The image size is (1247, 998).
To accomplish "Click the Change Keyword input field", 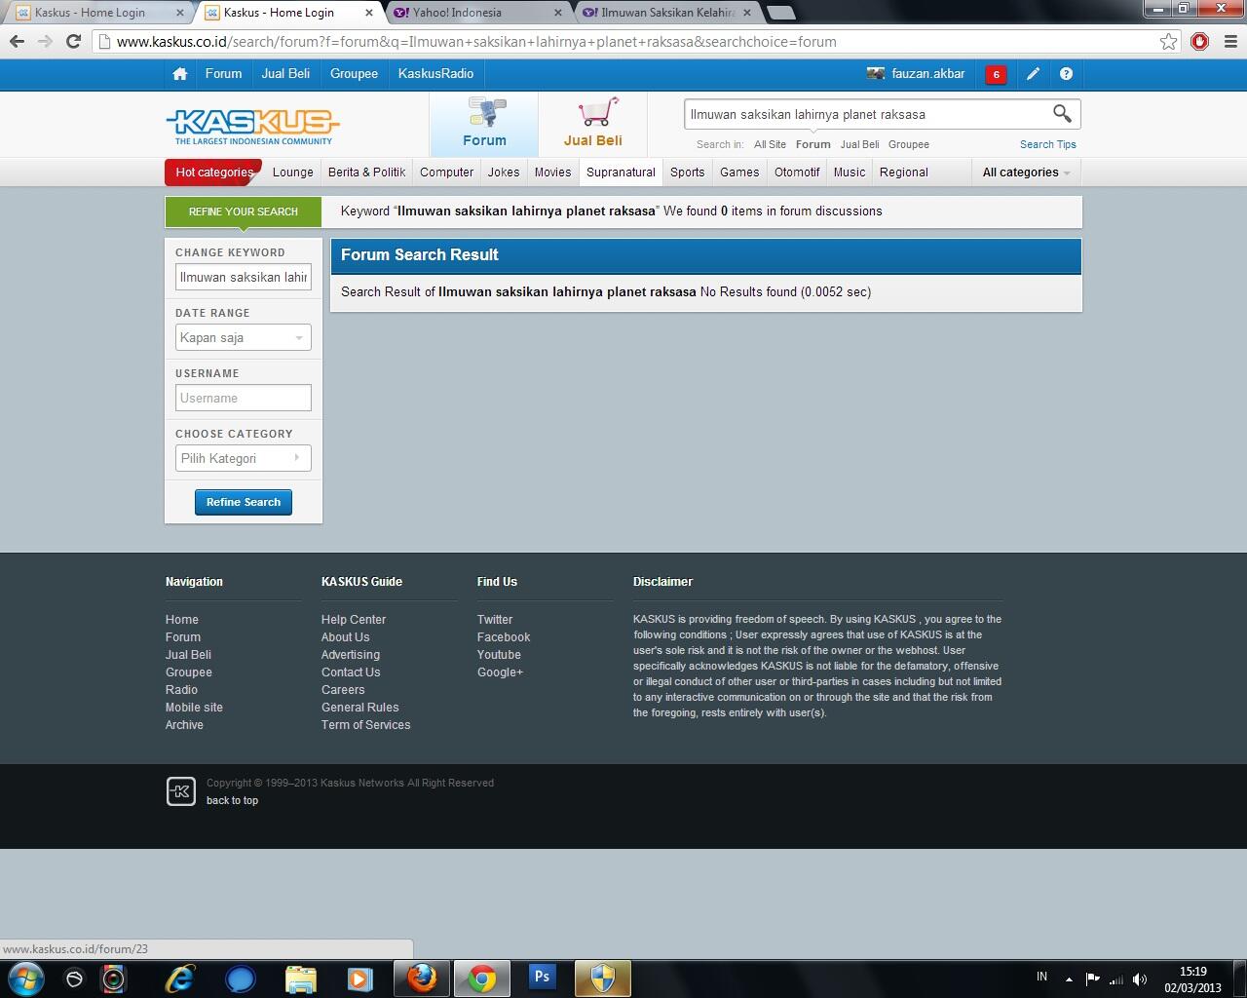I will (x=244, y=277).
